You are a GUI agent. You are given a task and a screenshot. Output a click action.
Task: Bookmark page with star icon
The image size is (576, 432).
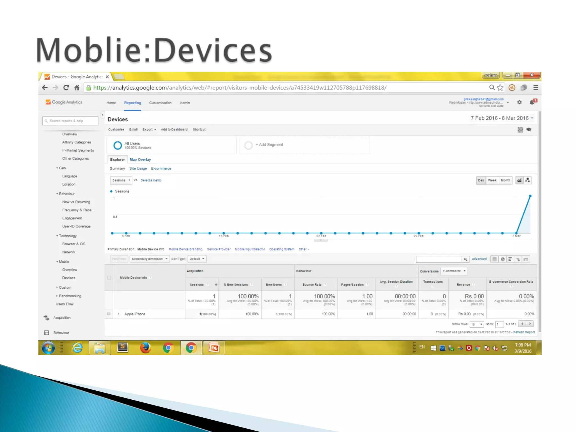(x=500, y=88)
